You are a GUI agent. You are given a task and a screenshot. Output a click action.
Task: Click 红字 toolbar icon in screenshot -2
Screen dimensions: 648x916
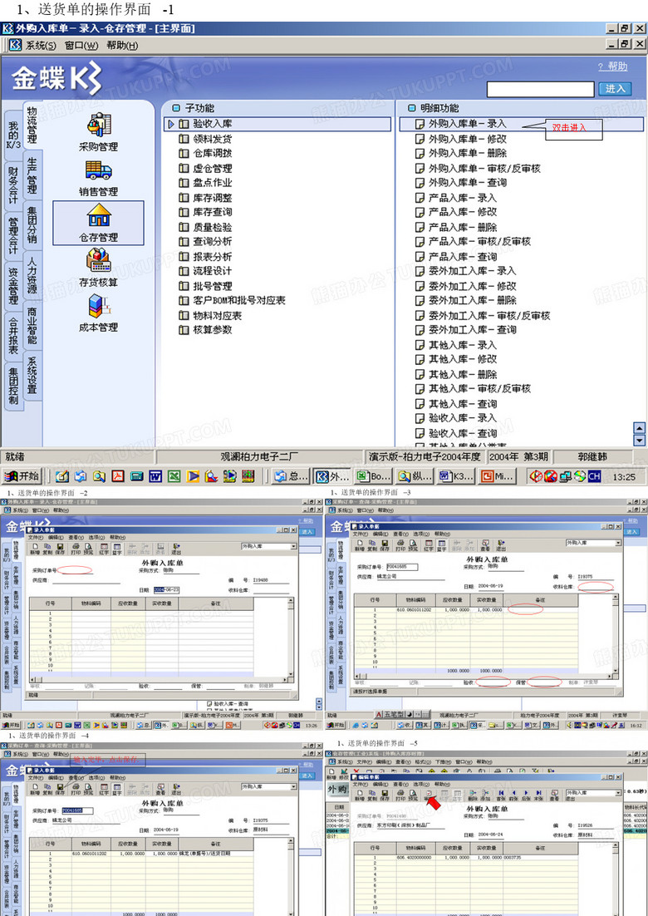click(x=104, y=548)
